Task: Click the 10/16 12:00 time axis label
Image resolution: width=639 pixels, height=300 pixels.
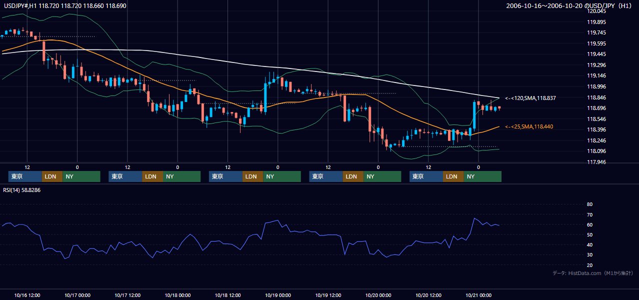Action: [27, 295]
